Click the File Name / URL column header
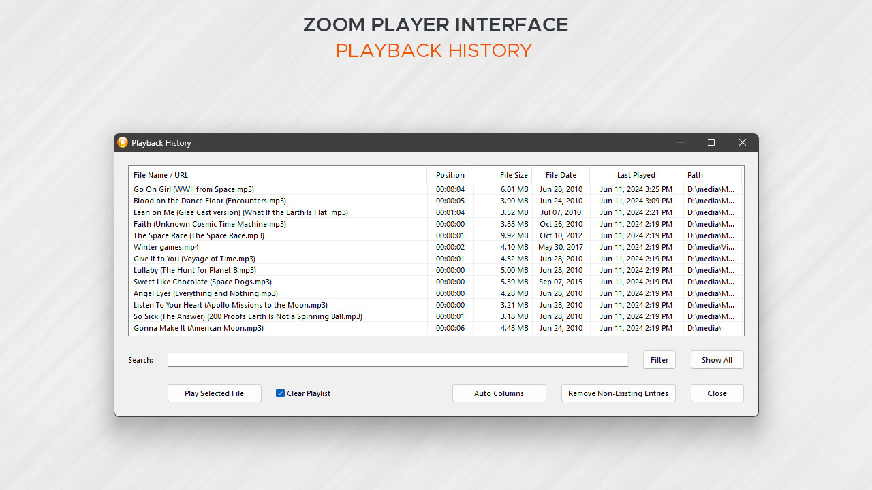The image size is (872, 490). [x=161, y=175]
